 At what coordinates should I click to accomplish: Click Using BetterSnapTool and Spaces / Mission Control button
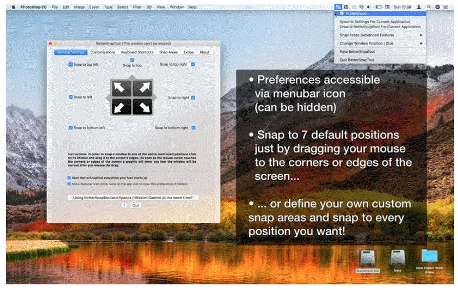(133, 198)
